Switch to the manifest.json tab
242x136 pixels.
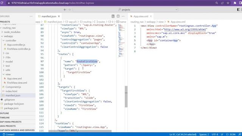pos(49,16)
